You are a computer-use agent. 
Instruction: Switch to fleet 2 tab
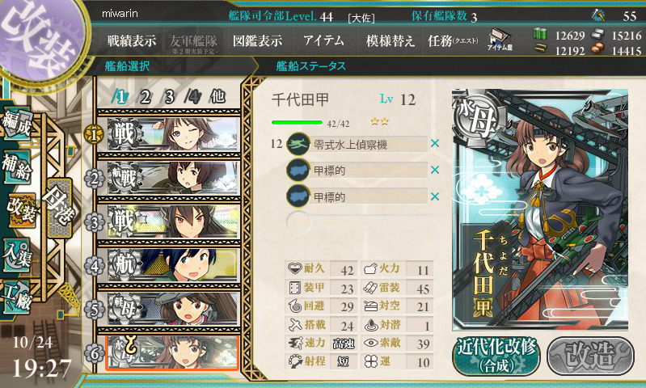tap(145, 97)
